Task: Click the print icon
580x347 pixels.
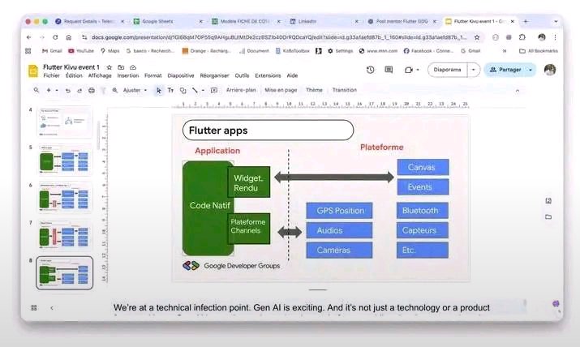Action: click(92, 91)
